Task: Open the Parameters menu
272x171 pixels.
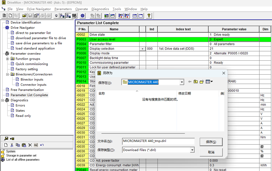Action: tap(63, 9)
